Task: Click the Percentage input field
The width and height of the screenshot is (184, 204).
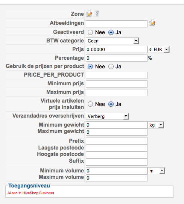Action: (117, 58)
